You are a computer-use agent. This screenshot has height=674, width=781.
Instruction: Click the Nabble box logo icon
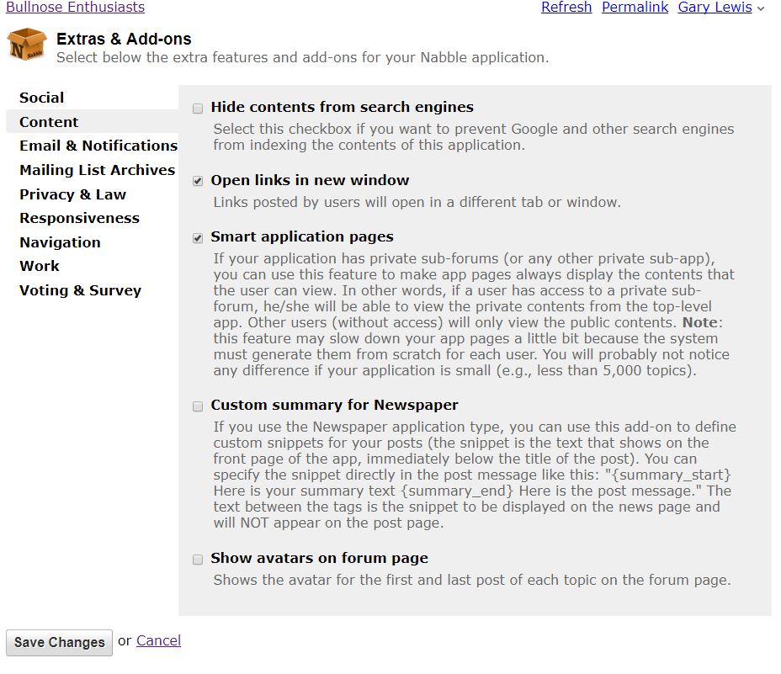pos(27,45)
